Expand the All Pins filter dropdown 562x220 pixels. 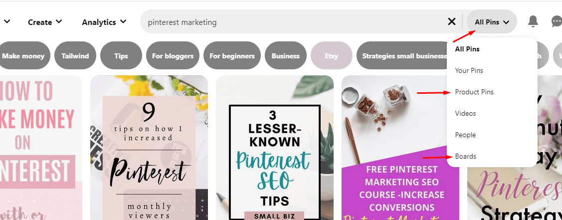click(x=492, y=22)
